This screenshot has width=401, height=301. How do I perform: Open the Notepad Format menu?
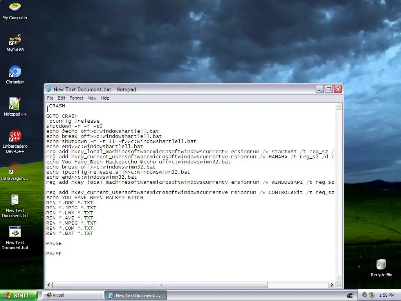pos(76,98)
